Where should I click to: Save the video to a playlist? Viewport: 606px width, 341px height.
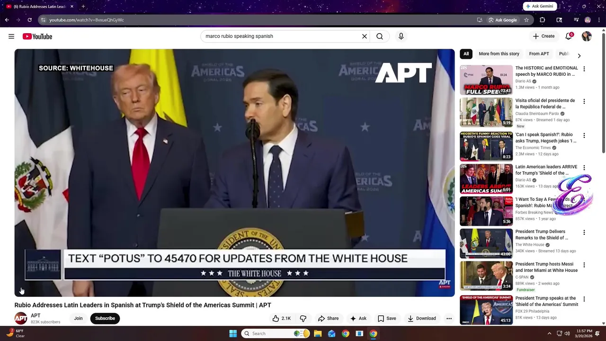click(387, 318)
